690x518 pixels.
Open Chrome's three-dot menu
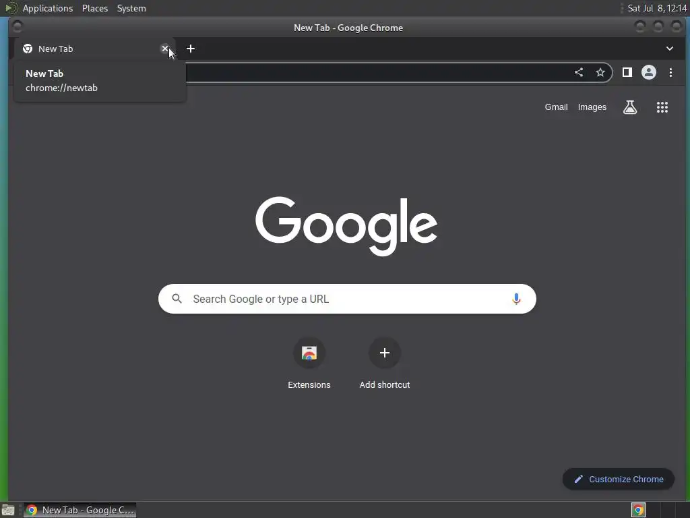click(x=670, y=72)
